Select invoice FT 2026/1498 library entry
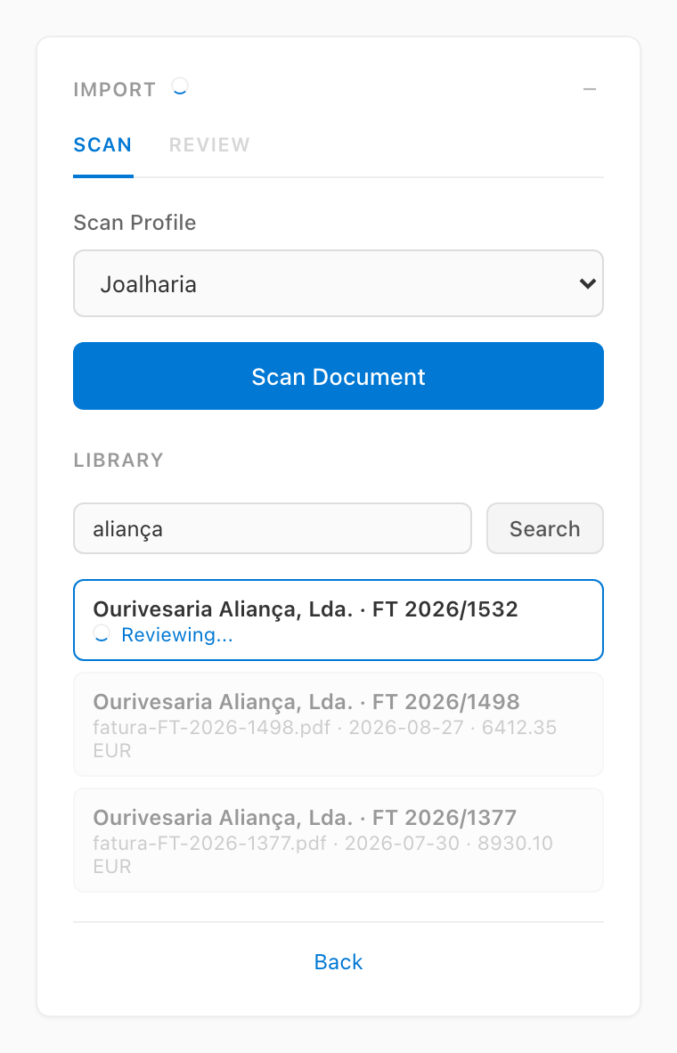The height and width of the screenshot is (1053, 677). tap(338, 724)
